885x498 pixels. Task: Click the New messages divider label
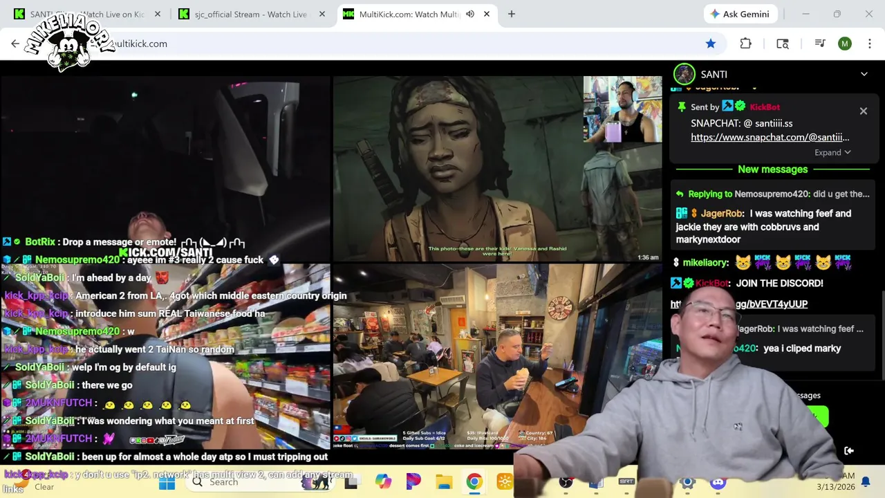tap(772, 169)
